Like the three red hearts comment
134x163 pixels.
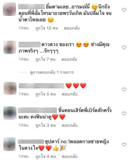[124, 89]
